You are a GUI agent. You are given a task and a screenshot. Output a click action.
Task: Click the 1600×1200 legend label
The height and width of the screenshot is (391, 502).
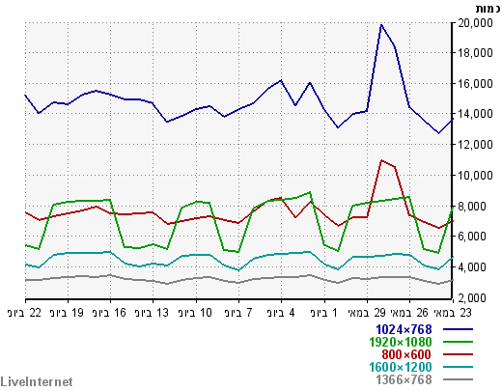400,367
